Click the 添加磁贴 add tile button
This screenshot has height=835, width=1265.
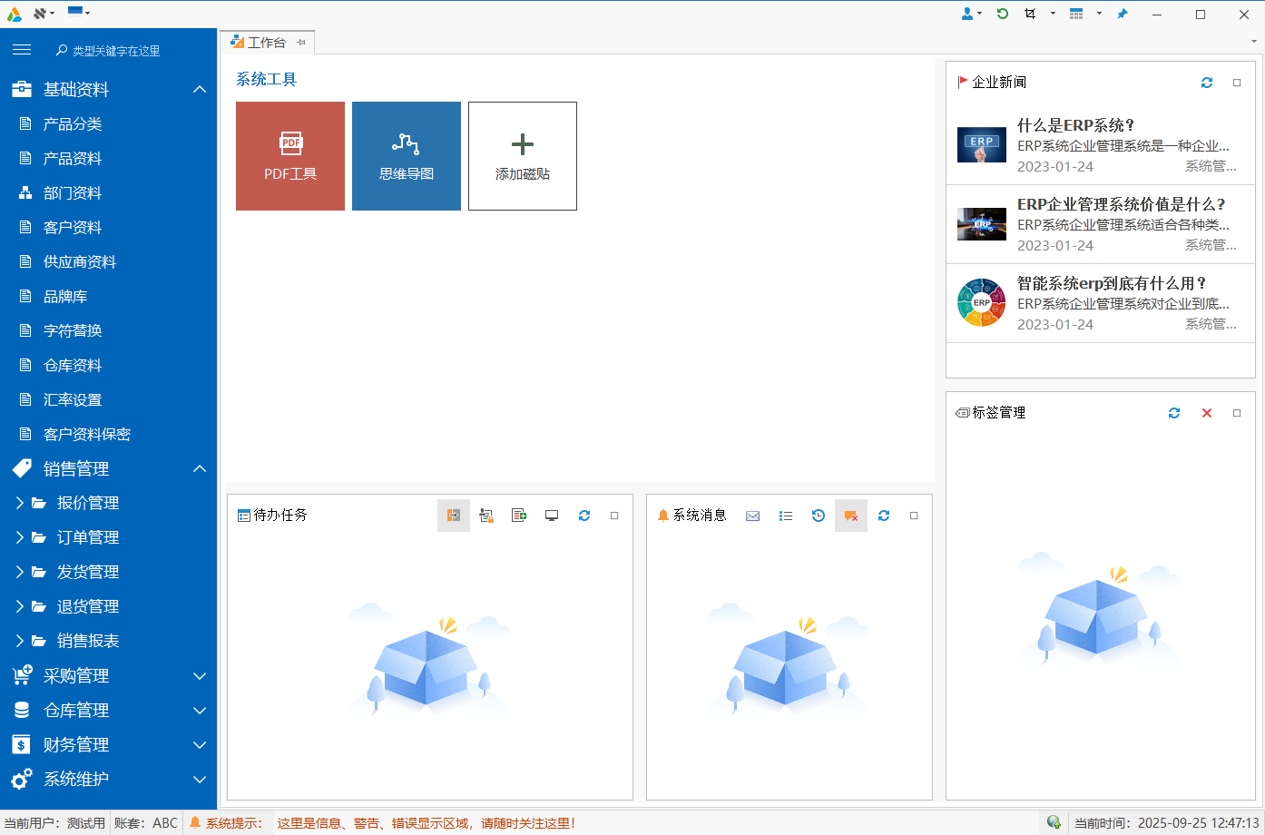tap(522, 155)
